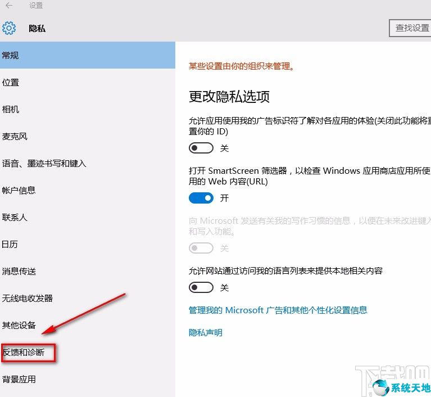Open Manage my Microsoft advertising info link
The image size is (431, 397).
[x=278, y=310]
